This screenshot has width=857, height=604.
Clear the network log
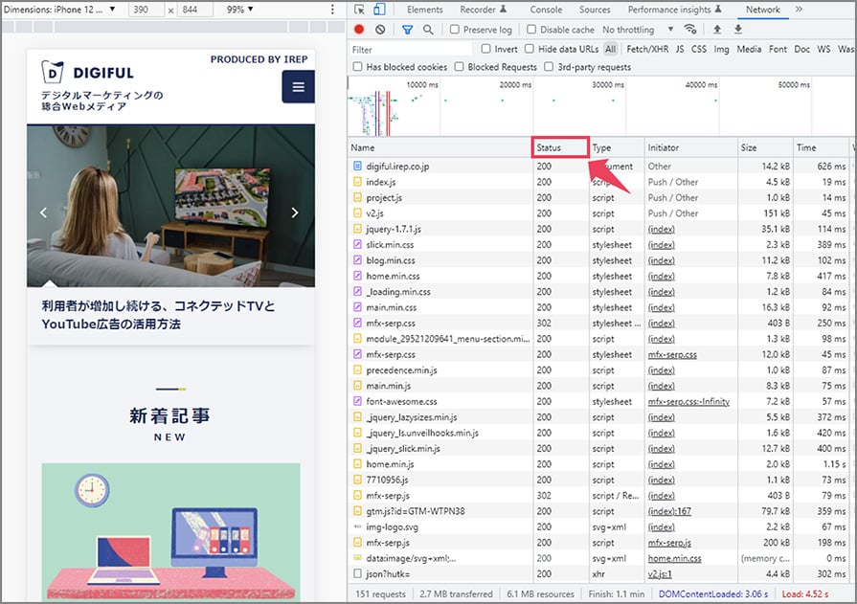pyautogui.click(x=380, y=30)
